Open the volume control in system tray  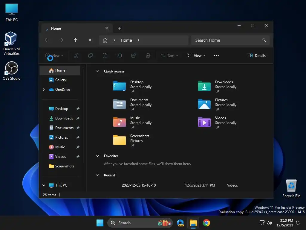[x=269, y=223]
